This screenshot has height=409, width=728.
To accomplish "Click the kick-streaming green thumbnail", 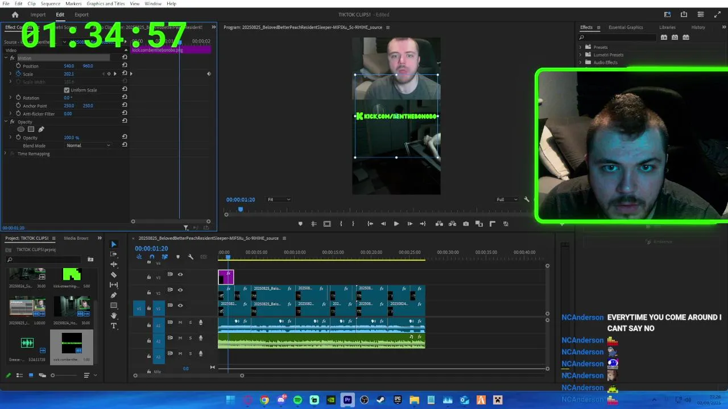I will point(72,275).
